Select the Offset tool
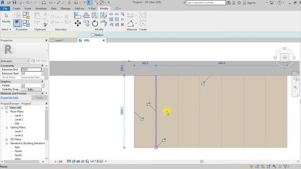Screen dimensions: 301x169 (87, 15)
